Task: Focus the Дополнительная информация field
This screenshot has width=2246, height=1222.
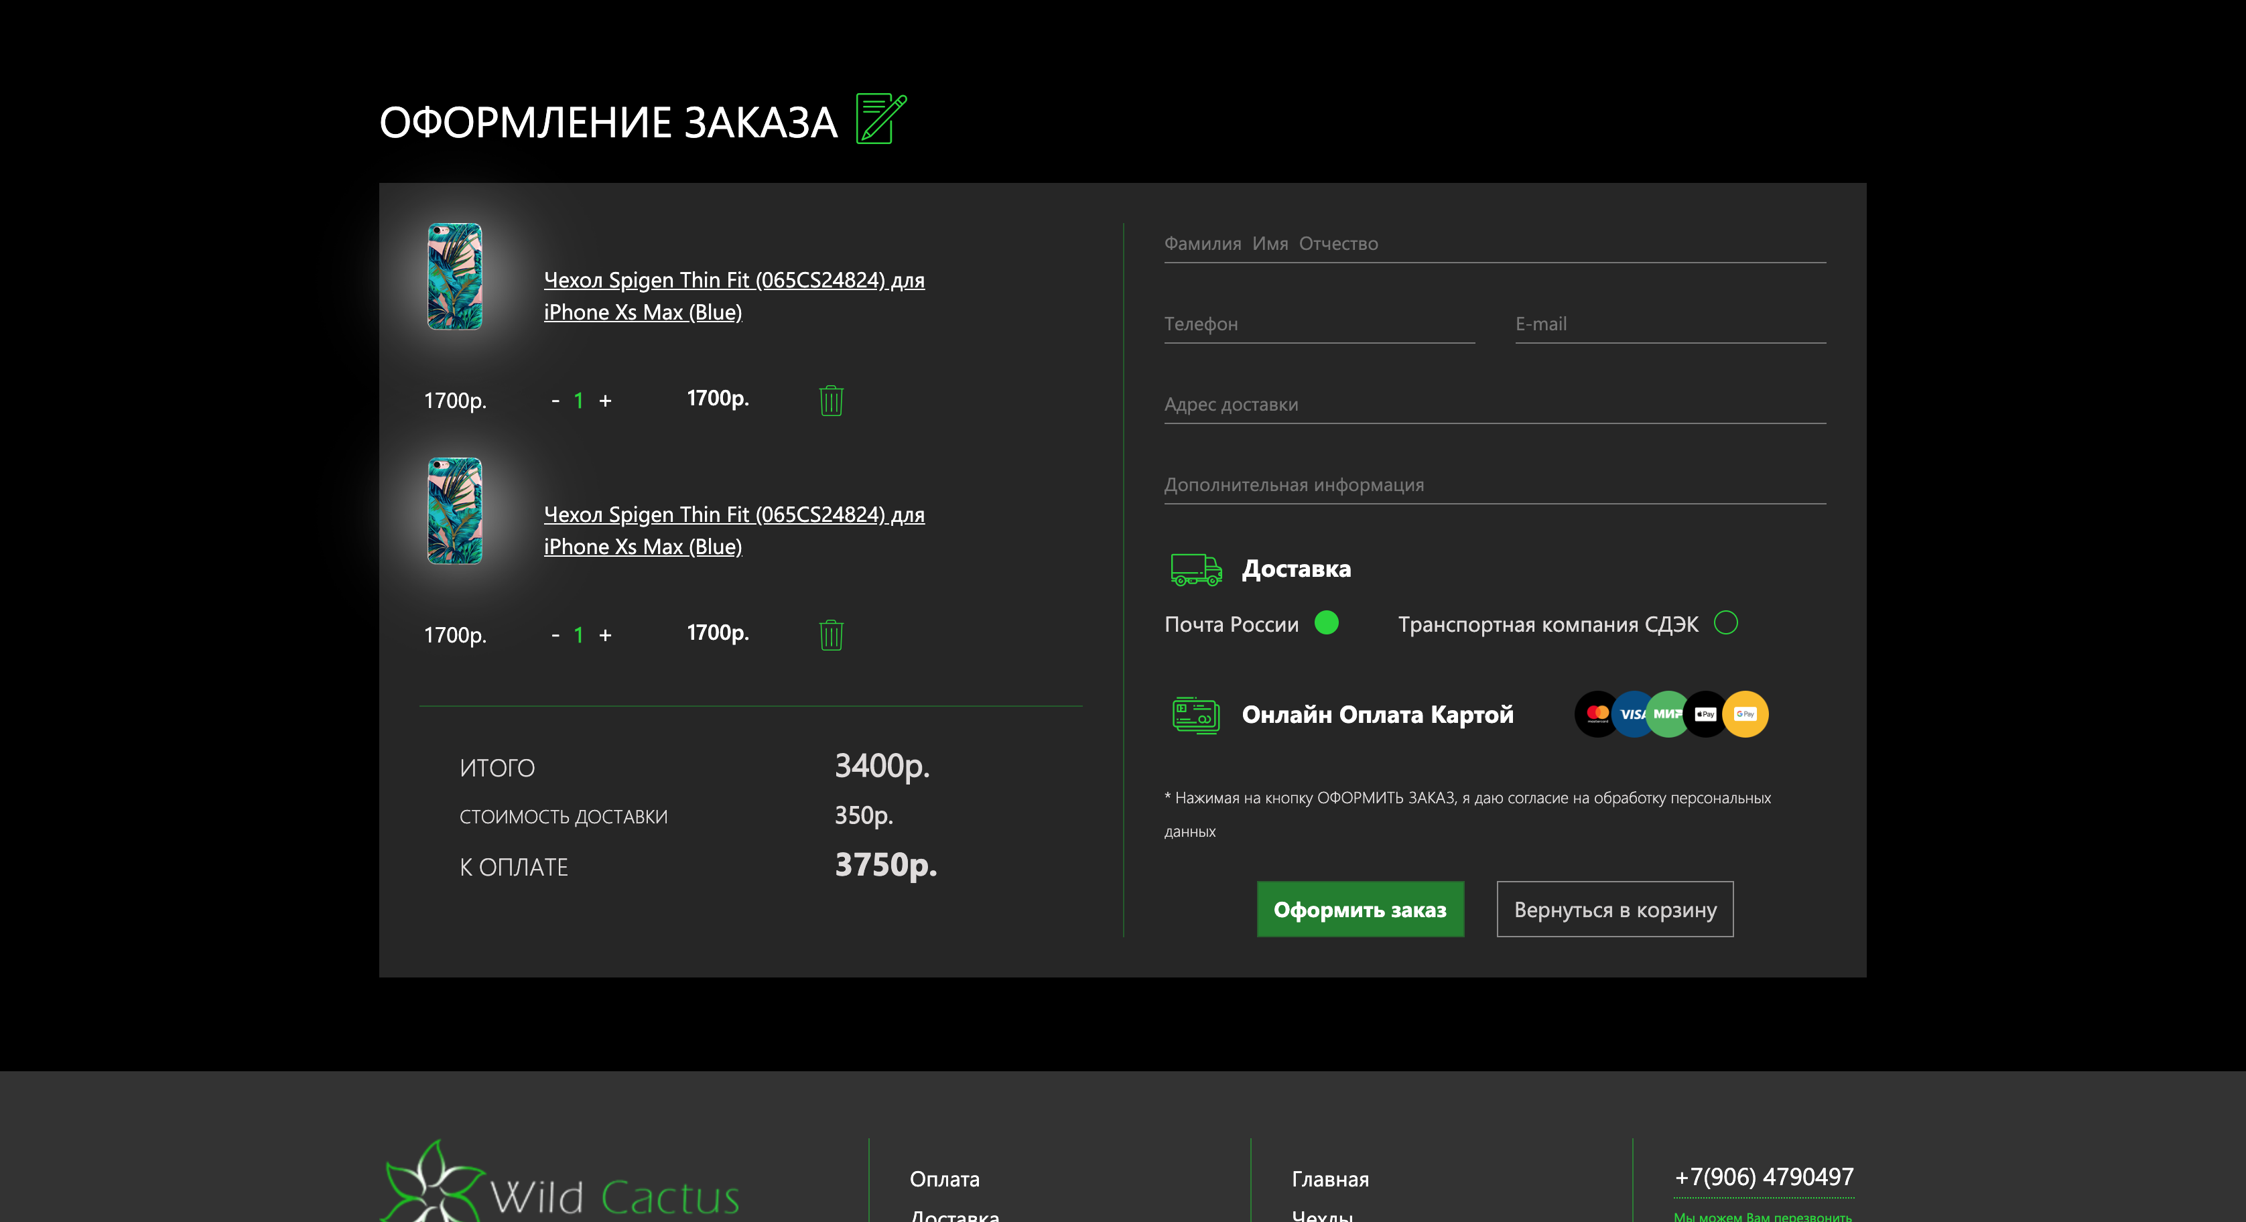Action: (x=1494, y=484)
